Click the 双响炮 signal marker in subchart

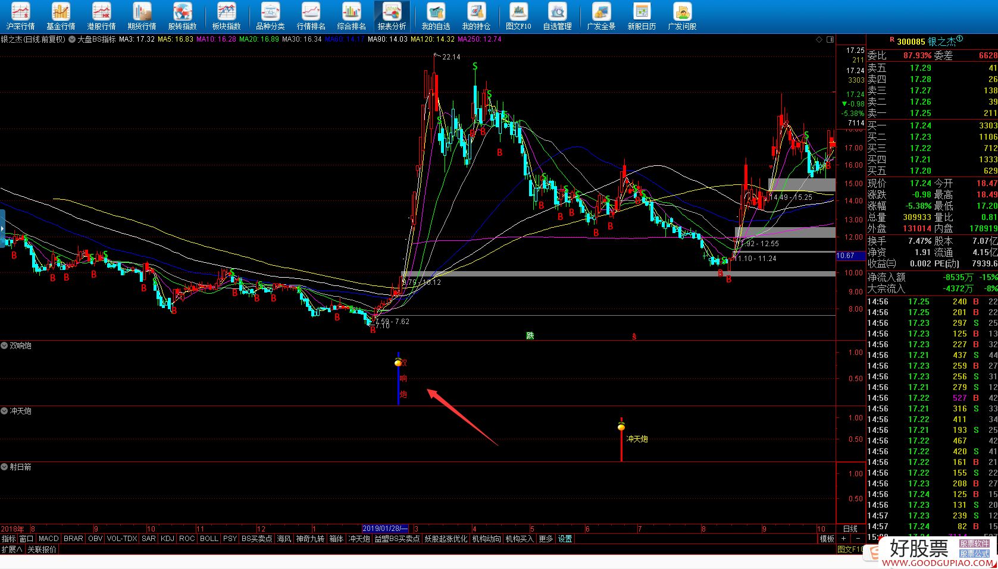click(398, 362)
